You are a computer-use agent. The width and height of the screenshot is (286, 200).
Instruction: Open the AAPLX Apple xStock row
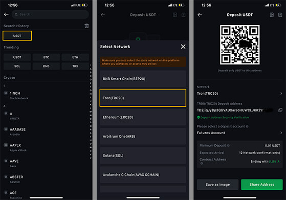[x=46, y=147]
